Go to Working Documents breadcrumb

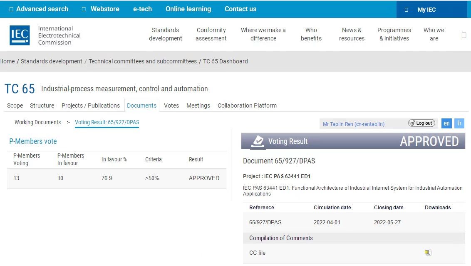37,122
